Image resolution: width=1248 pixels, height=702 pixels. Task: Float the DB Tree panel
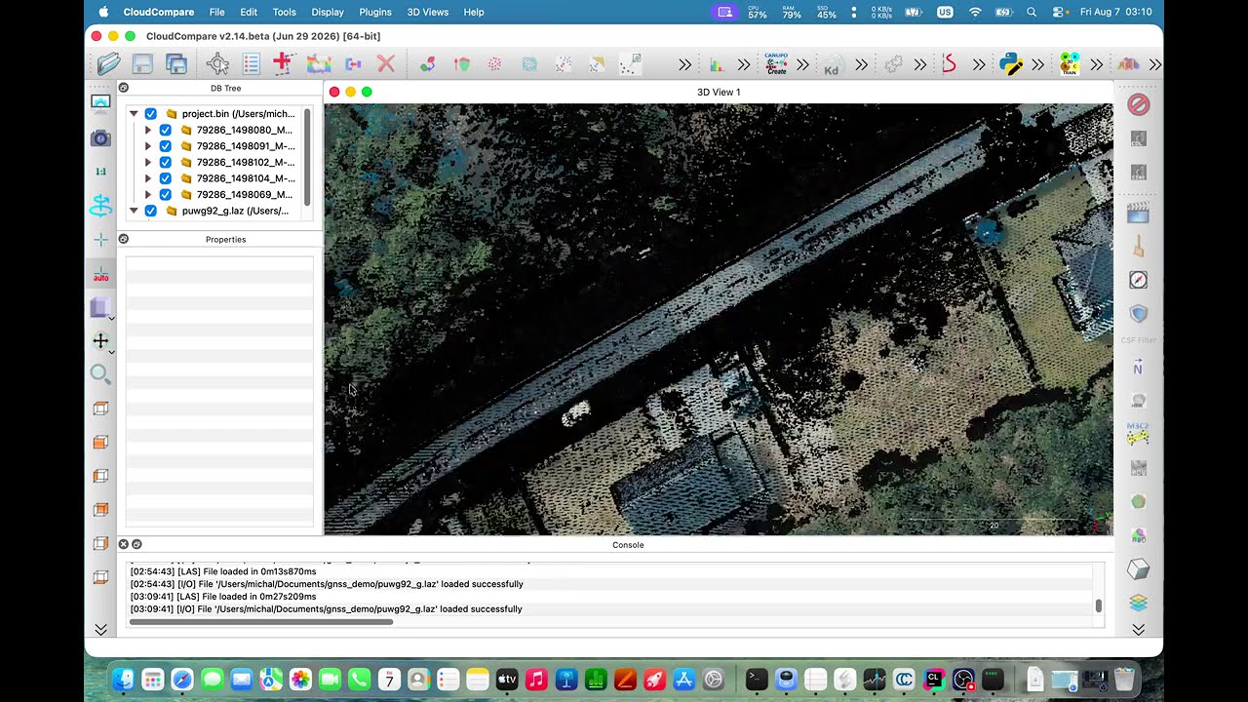[x=124, y=88]
